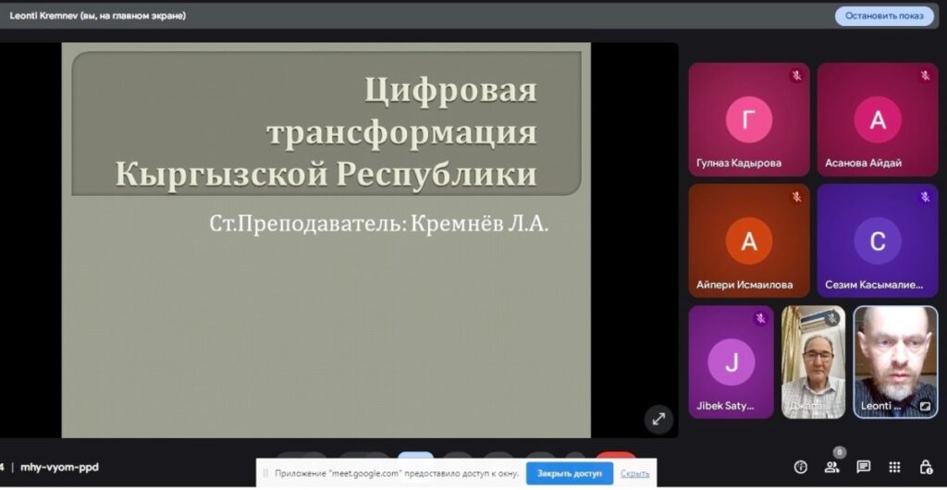Screen dimensions: 947x490
Task: Click the meeting code mhy-vyom-ppd
Action: [x=59, y=467]
